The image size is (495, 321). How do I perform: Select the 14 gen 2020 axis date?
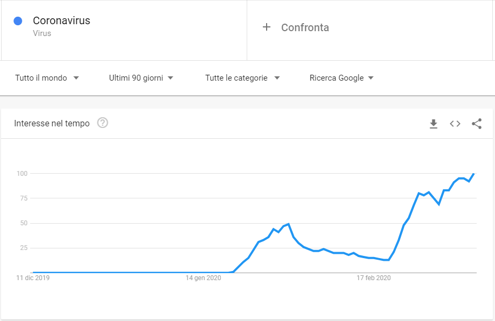(204, 278)
